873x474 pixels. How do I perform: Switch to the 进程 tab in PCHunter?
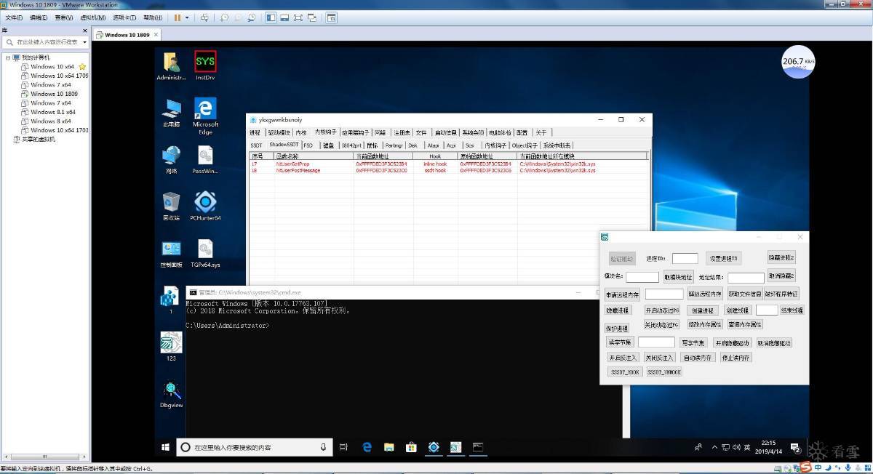click(x=255, y=132)
